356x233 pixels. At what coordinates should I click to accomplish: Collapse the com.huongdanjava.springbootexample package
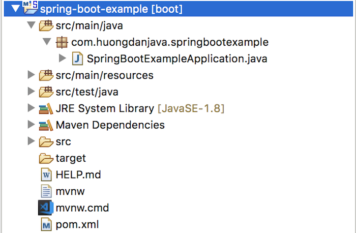(47, 42)
